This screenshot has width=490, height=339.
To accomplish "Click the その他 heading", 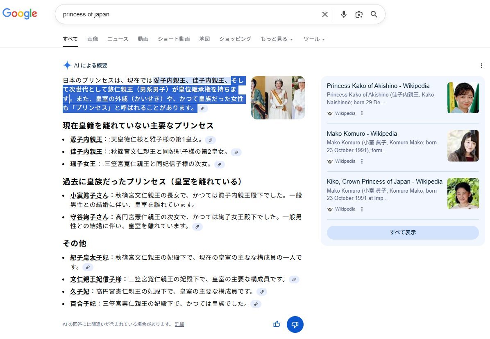I will tap(75, 243).
